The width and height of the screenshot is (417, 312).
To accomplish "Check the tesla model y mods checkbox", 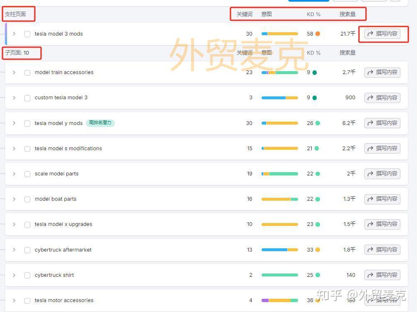I will (27, 123).
